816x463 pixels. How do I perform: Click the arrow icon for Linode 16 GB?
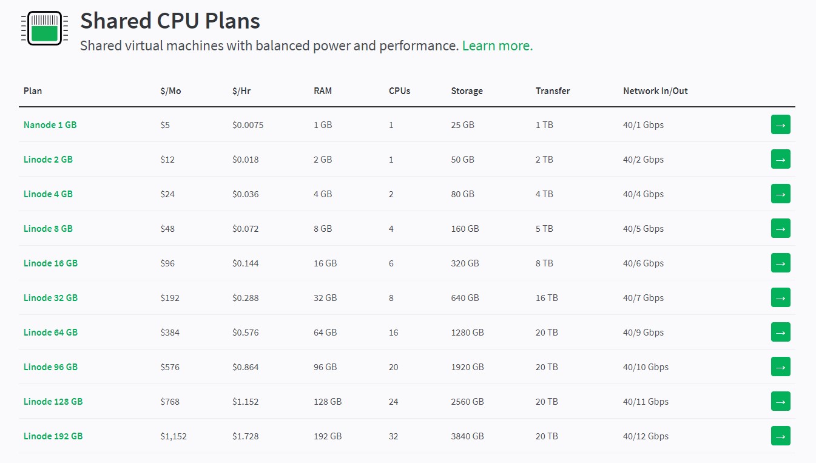coord(780,263)
